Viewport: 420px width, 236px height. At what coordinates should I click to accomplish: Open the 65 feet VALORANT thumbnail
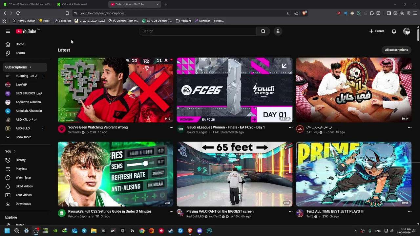(x=235, y=174)
